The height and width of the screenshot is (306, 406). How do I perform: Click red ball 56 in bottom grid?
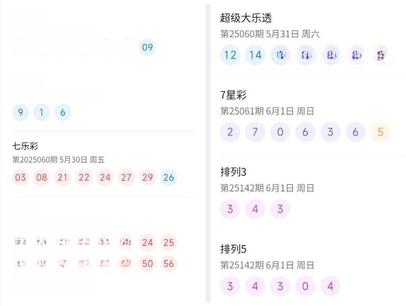168,264
